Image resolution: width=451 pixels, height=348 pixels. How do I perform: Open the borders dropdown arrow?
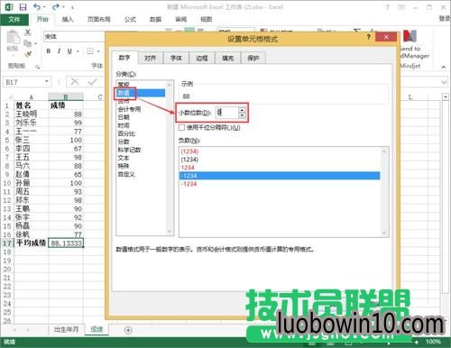pos(98,51)
